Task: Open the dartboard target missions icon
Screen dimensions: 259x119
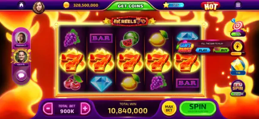Action: 238,27
